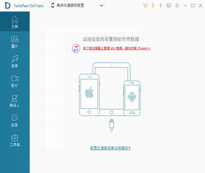205x173 pixels.
Task: Open the 工具箱 toolbox section
Action: coord(15,141)
